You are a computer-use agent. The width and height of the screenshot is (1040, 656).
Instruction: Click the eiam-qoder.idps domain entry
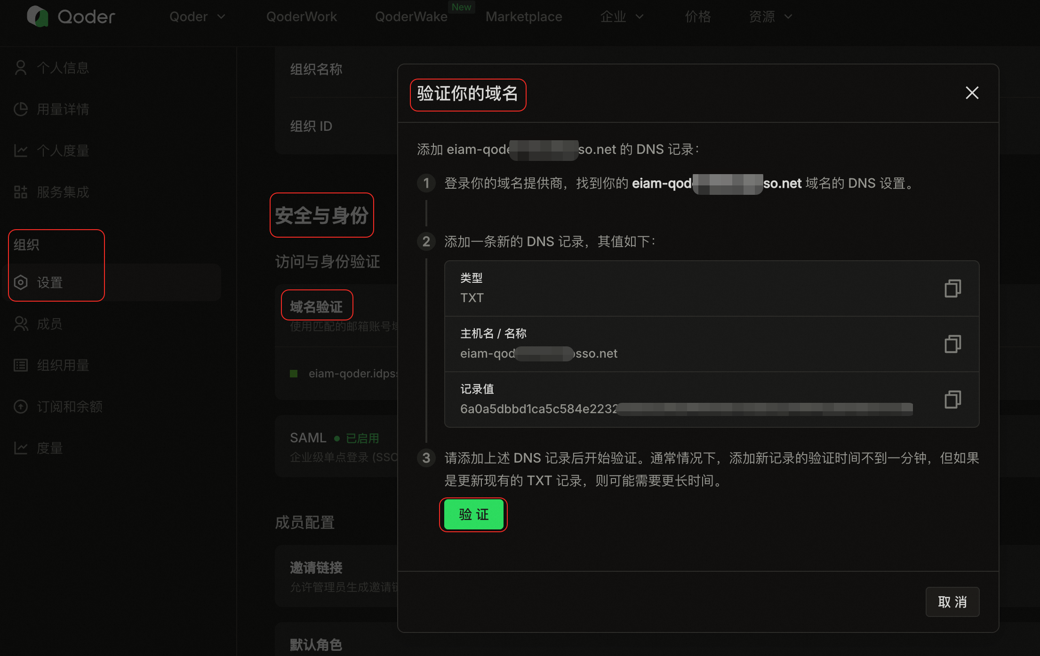pyautogui.click(x=353, y=374)
